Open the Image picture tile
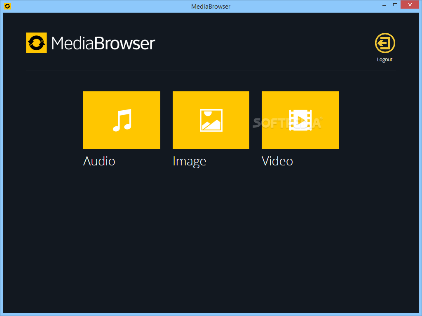This screenshot has width=422, height=316. click(x=211, y=120)
